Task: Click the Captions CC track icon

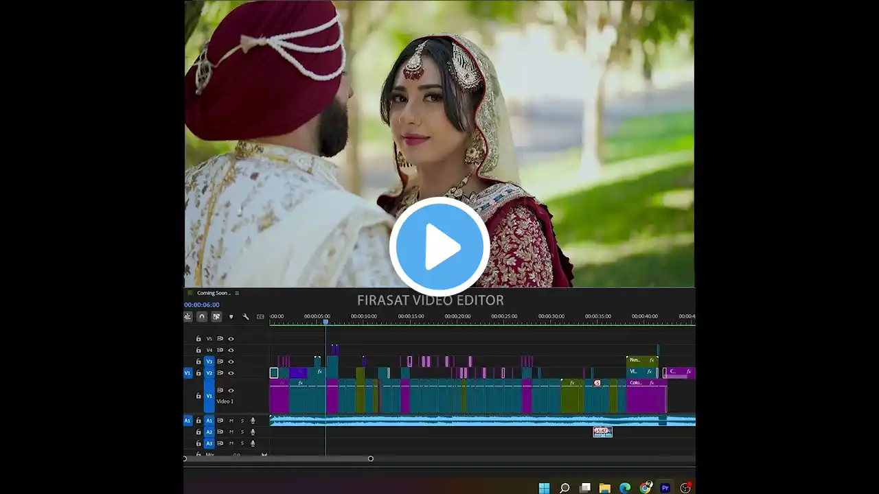Action: [260, 317]
